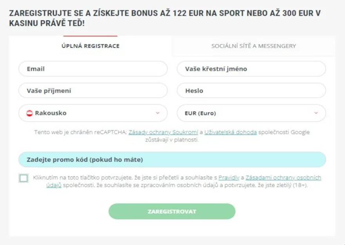Open the EUR (Euro) currency dropdown
Screen dimensions: 345x245
coord(251,113)
